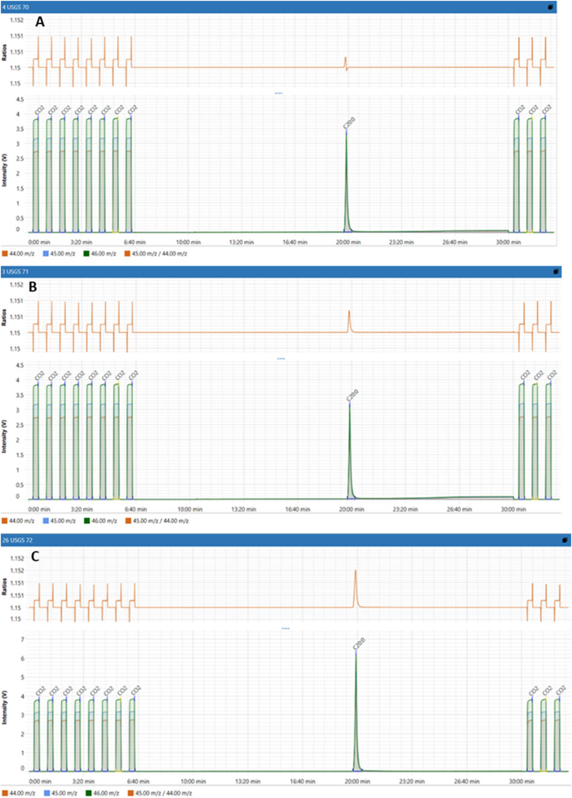Click the ratio trace spike in USGS 71 ratios plot
Viewport: 572px width, 798px height.
349,321
